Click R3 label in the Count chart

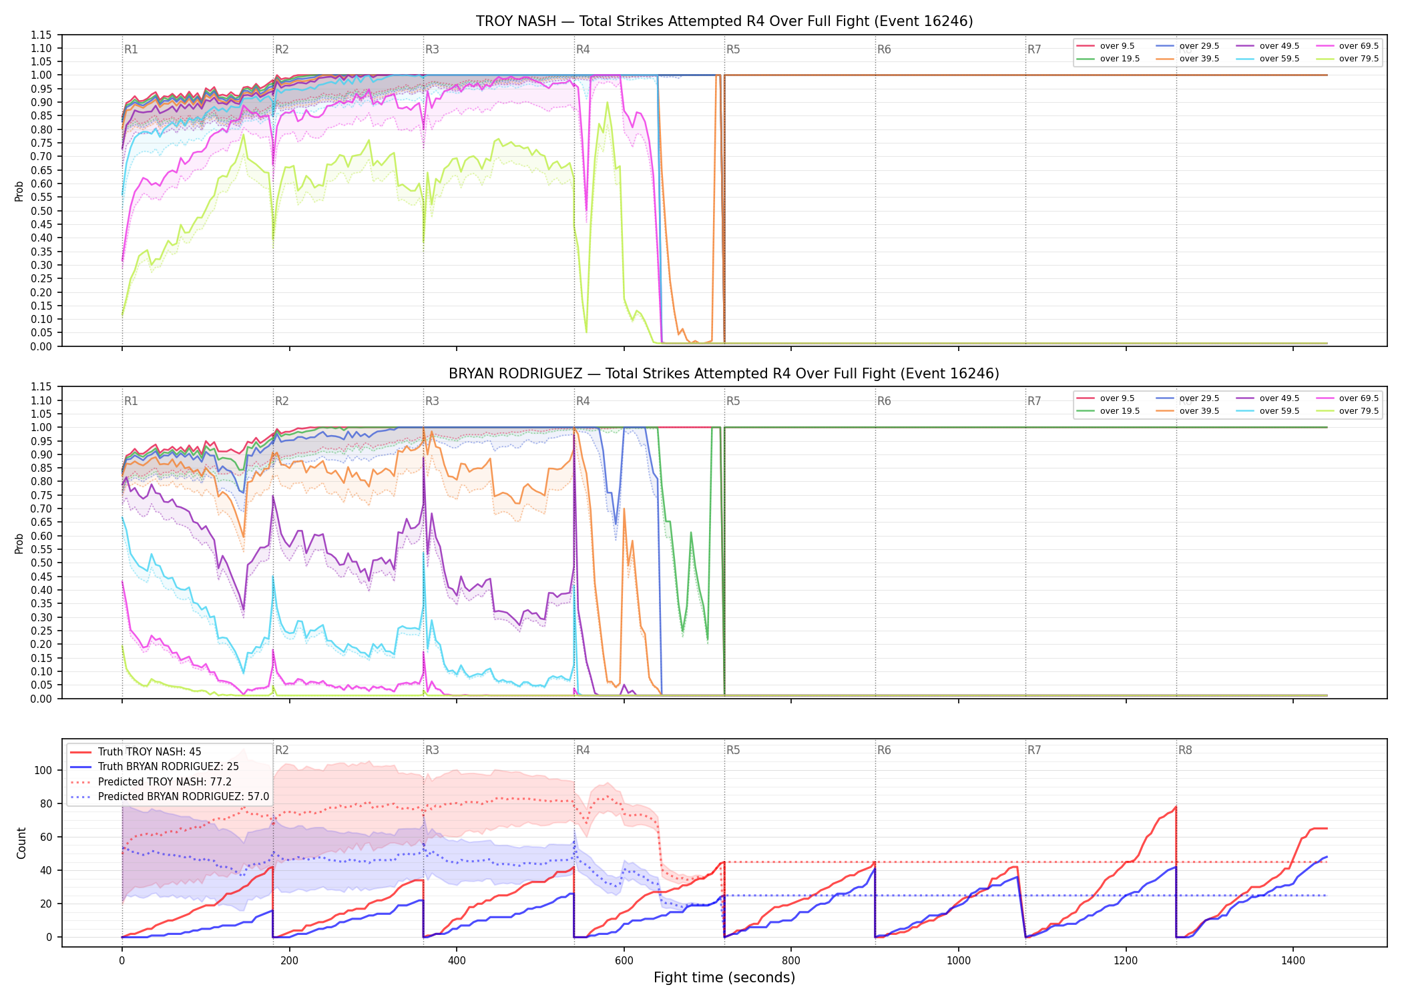coord(432,750)
